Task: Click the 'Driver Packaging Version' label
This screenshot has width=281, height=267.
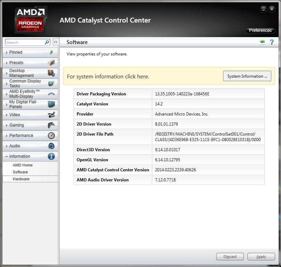Action: [101, 94]
